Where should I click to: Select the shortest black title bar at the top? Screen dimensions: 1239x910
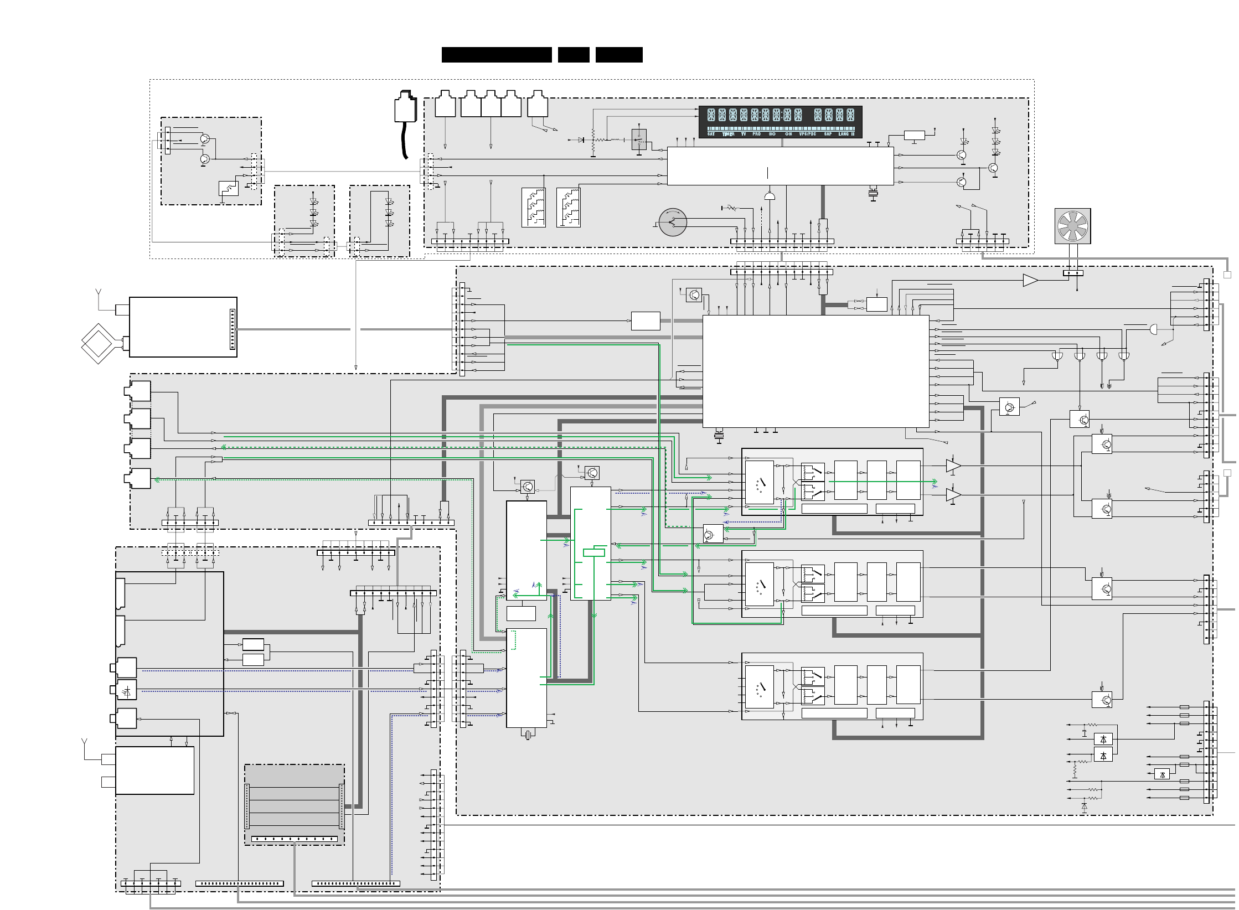pyautogui.click(x=574, y=55)
